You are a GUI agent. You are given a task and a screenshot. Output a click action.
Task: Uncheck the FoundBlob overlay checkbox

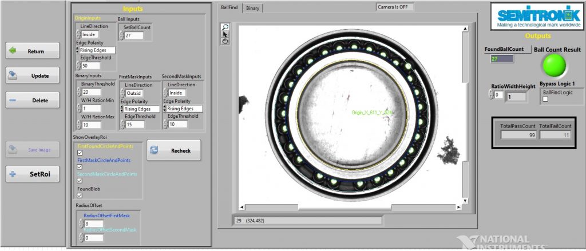click(x=80, y=196)
